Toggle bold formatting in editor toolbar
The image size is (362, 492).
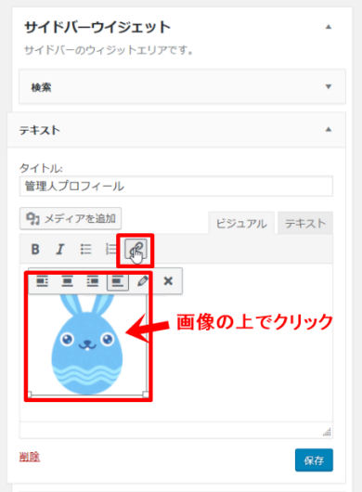[35, 250]
